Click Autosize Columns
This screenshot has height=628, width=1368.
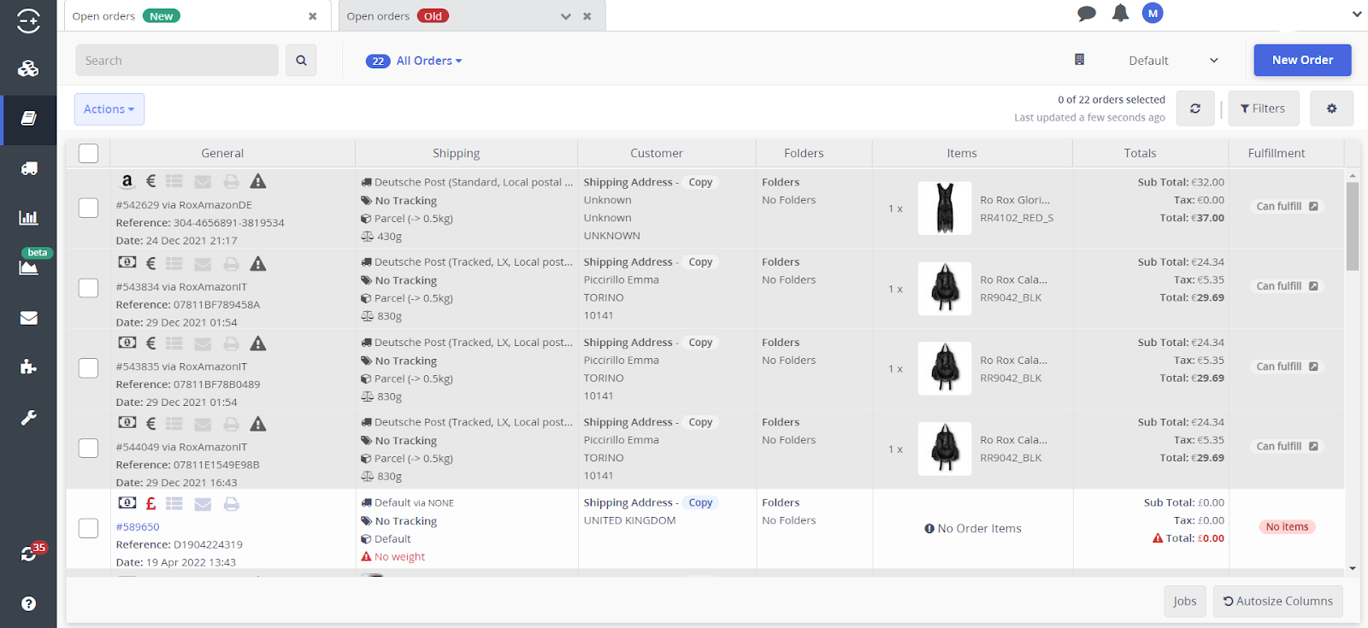1278,602
